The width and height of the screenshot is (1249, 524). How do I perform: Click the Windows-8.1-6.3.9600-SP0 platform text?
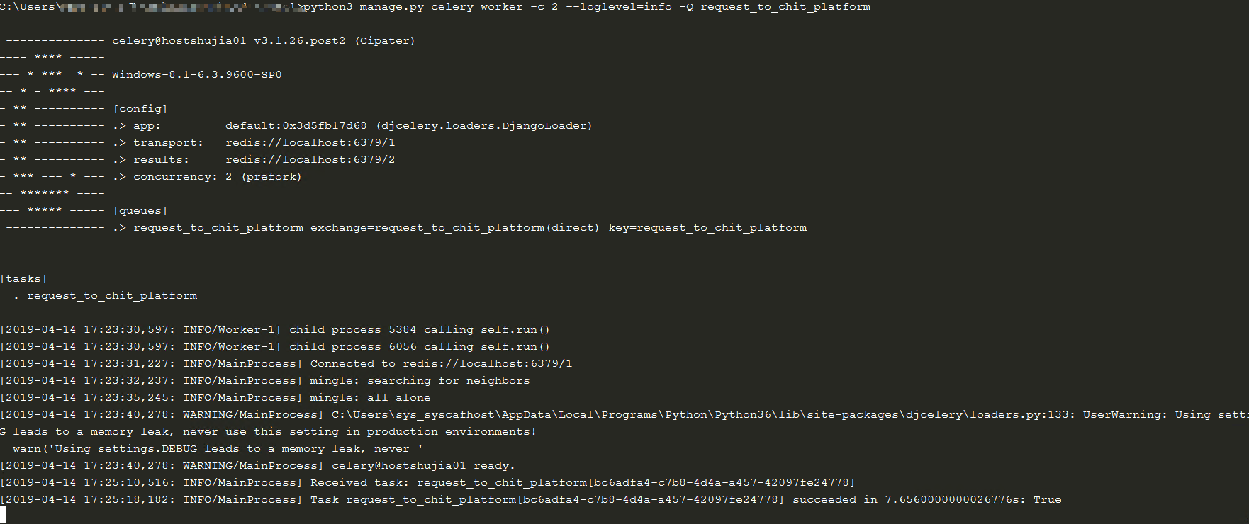[x=196, y=75]
